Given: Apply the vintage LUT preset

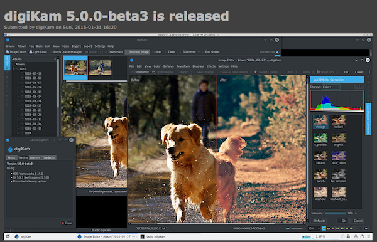Looking at the screenshot, I should point(320,122).
